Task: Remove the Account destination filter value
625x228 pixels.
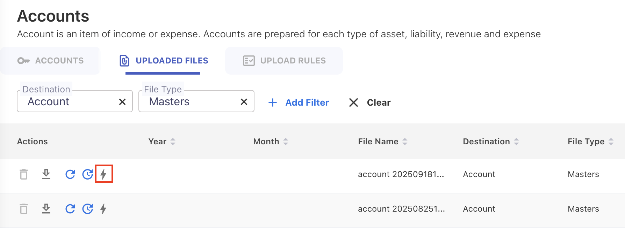Action: (122, 102)
